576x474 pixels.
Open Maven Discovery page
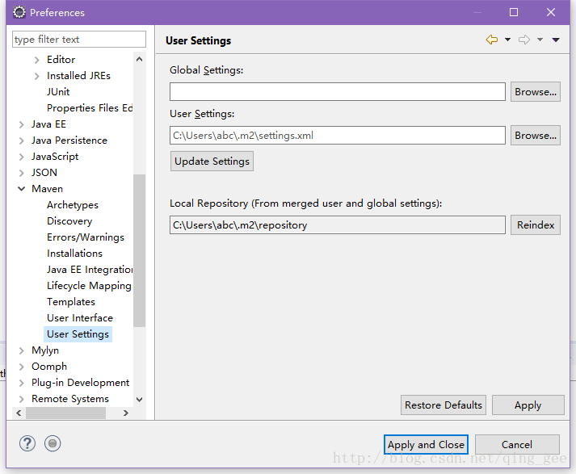tap(69, 221)
